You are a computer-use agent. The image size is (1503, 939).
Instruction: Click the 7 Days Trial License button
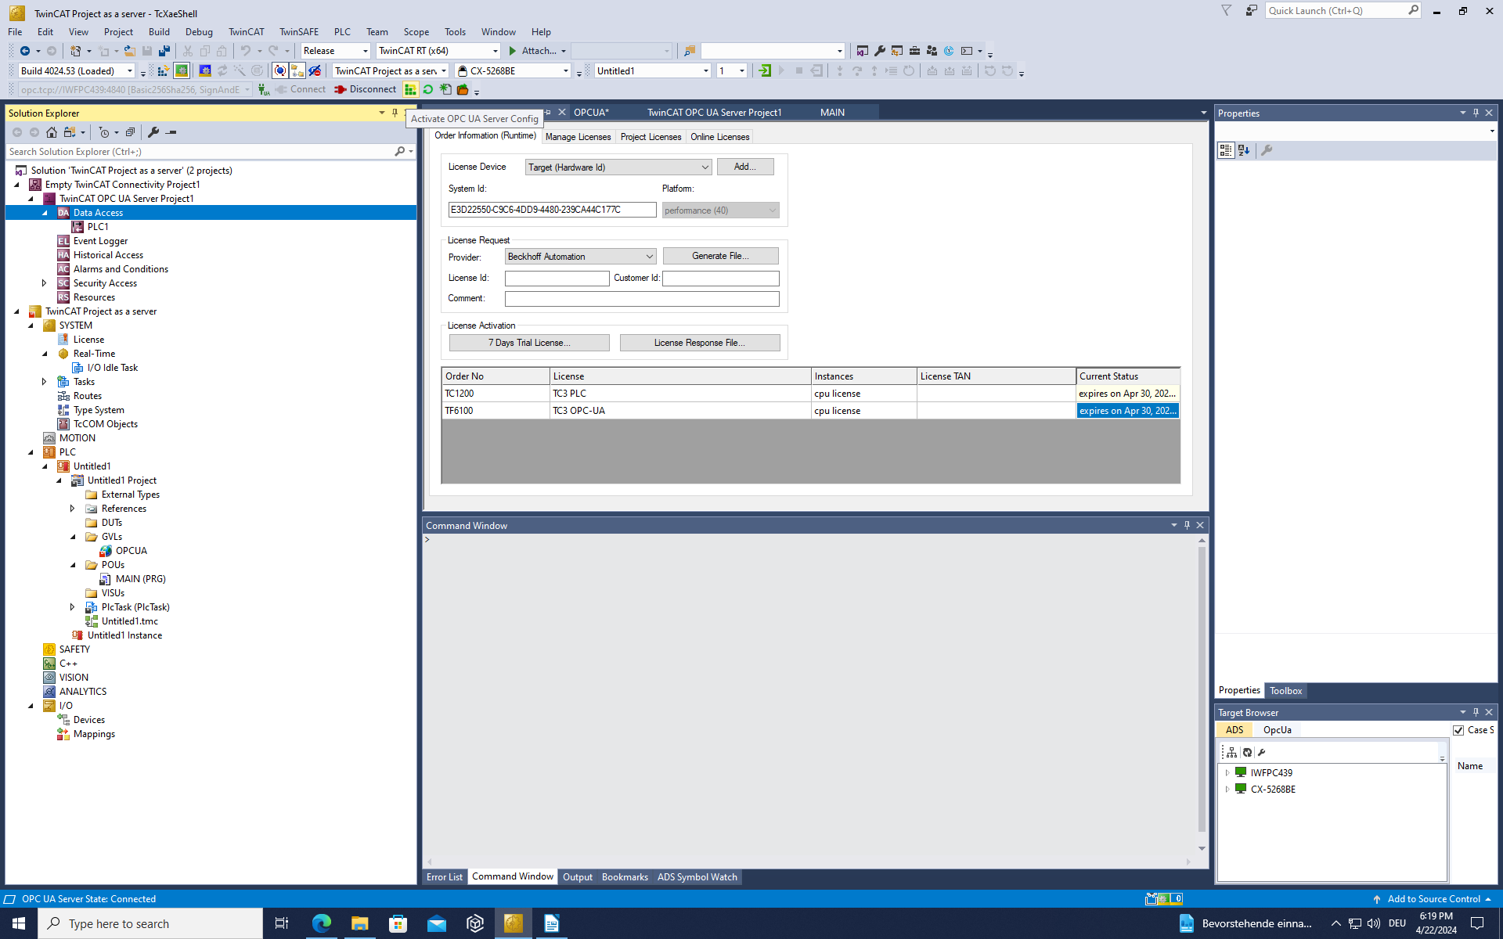529,343
